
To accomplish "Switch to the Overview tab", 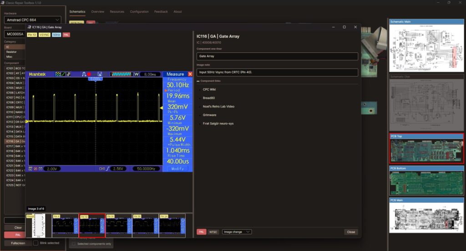I will click(97, 11).
